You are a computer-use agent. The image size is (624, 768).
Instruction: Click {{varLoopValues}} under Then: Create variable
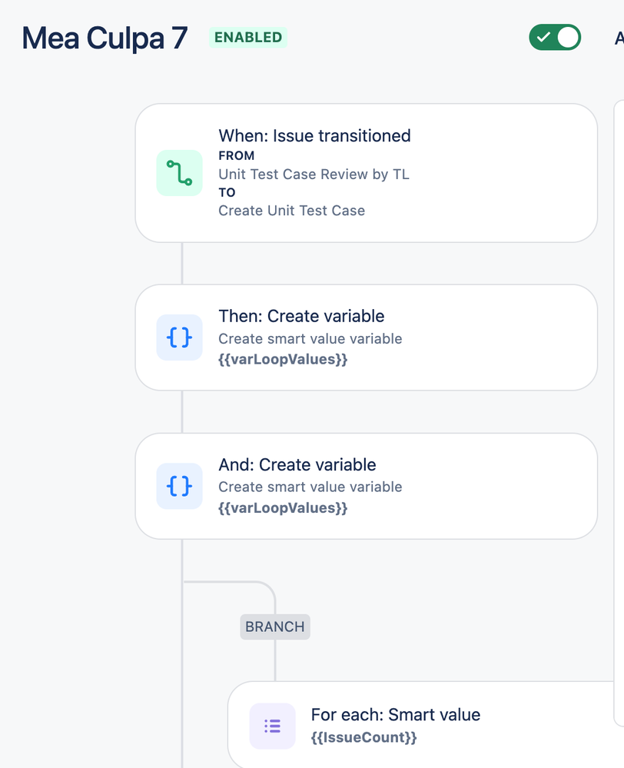pyautogui.click(x=283, y=360)
